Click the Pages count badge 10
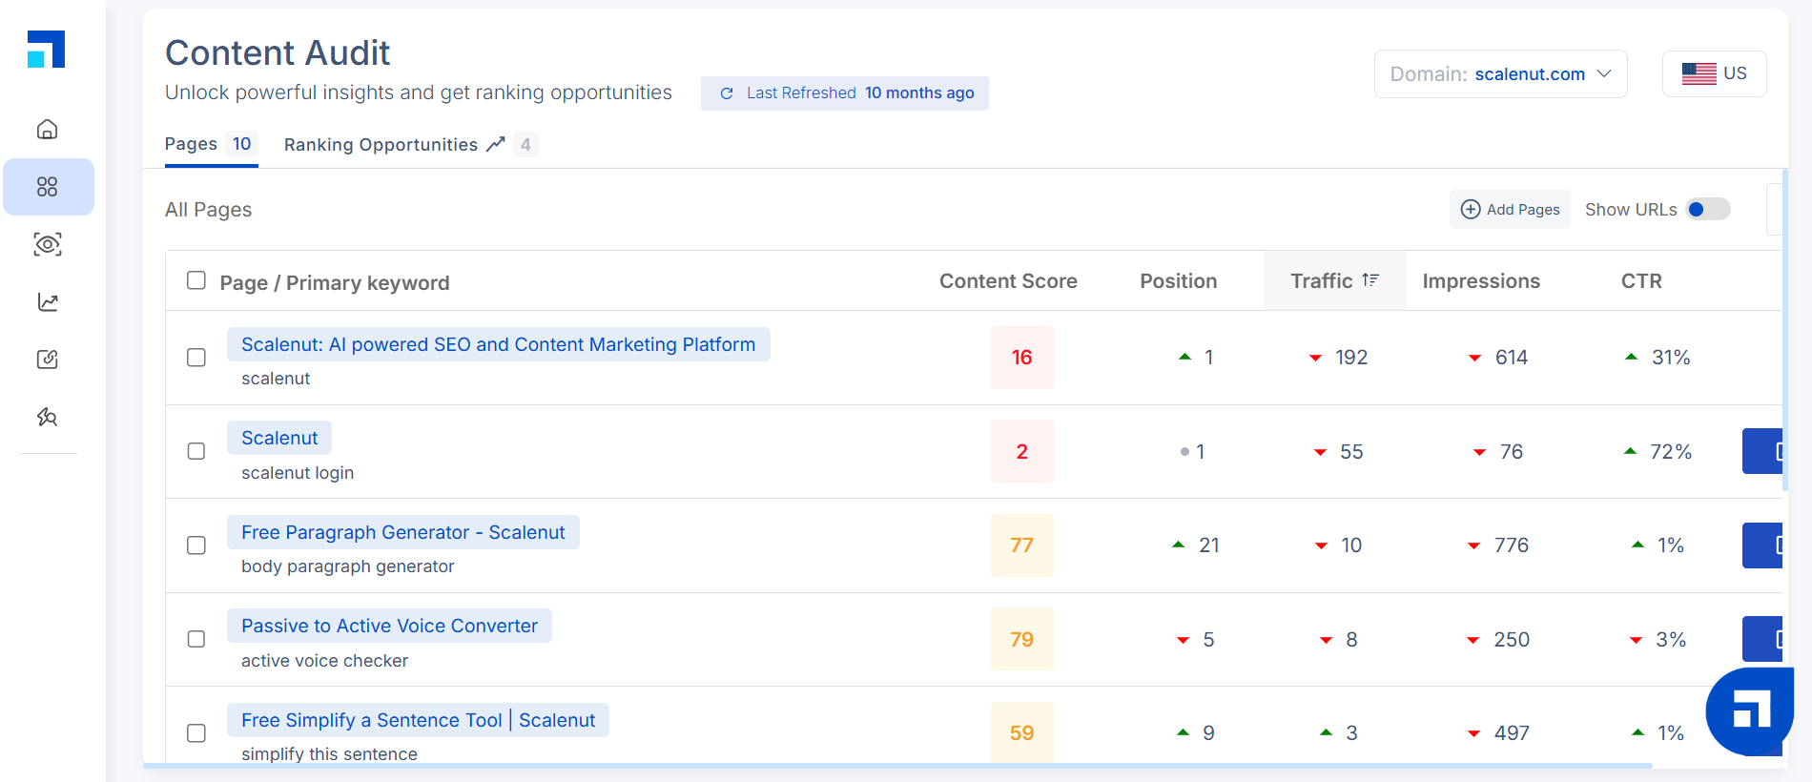 coord(242,144)
